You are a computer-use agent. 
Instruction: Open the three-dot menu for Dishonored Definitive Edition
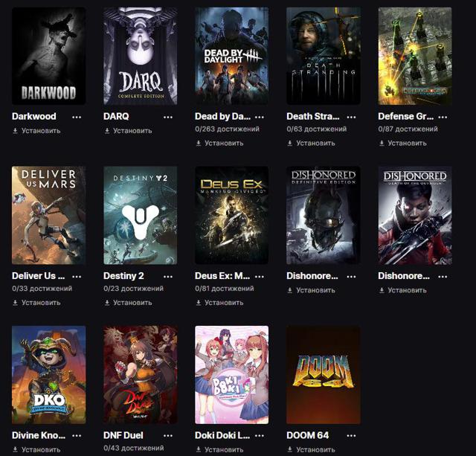pos(351,276)
